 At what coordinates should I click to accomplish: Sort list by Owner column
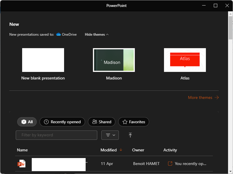click(x=138, y=150)
